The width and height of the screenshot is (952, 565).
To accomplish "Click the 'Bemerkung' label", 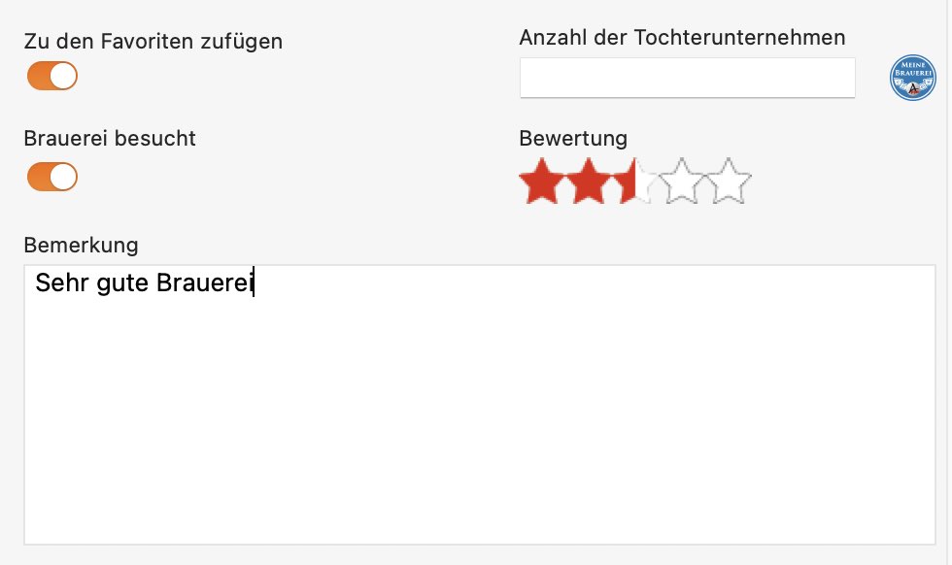I will coord(82,246).
